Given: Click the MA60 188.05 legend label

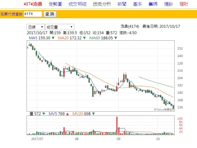Looking at the screenshot, I should [x=101, y=38].
